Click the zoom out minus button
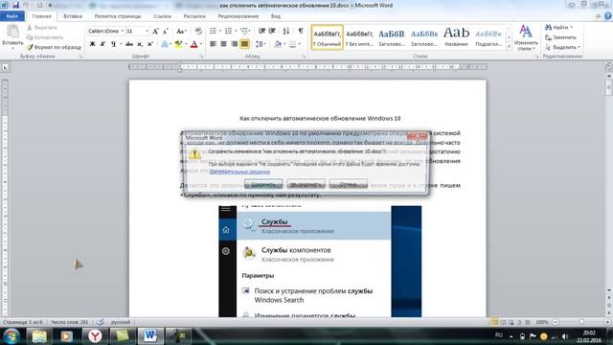613x345 pixels. click(x=556, y=322)
